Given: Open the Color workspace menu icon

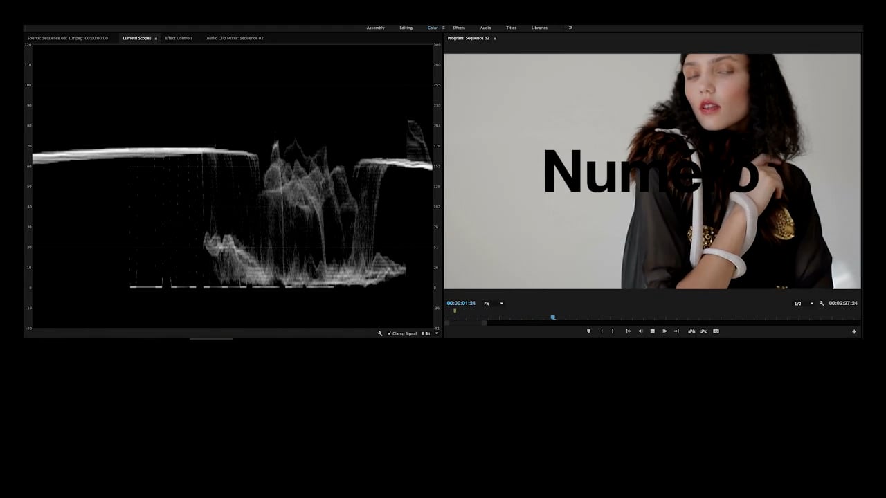Looking at the screenshot, I should click(443, 28).
